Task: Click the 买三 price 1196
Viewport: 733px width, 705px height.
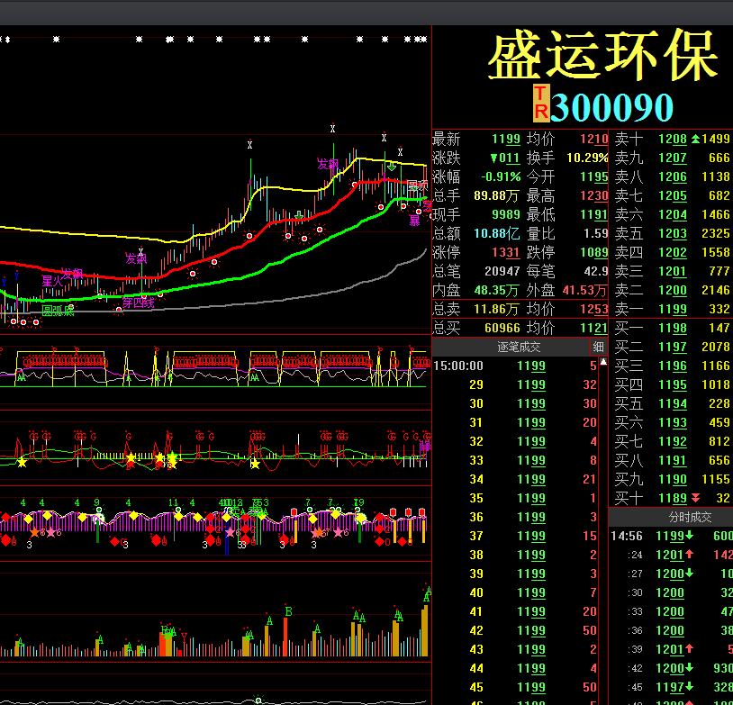Action: (x=673, y=366)
